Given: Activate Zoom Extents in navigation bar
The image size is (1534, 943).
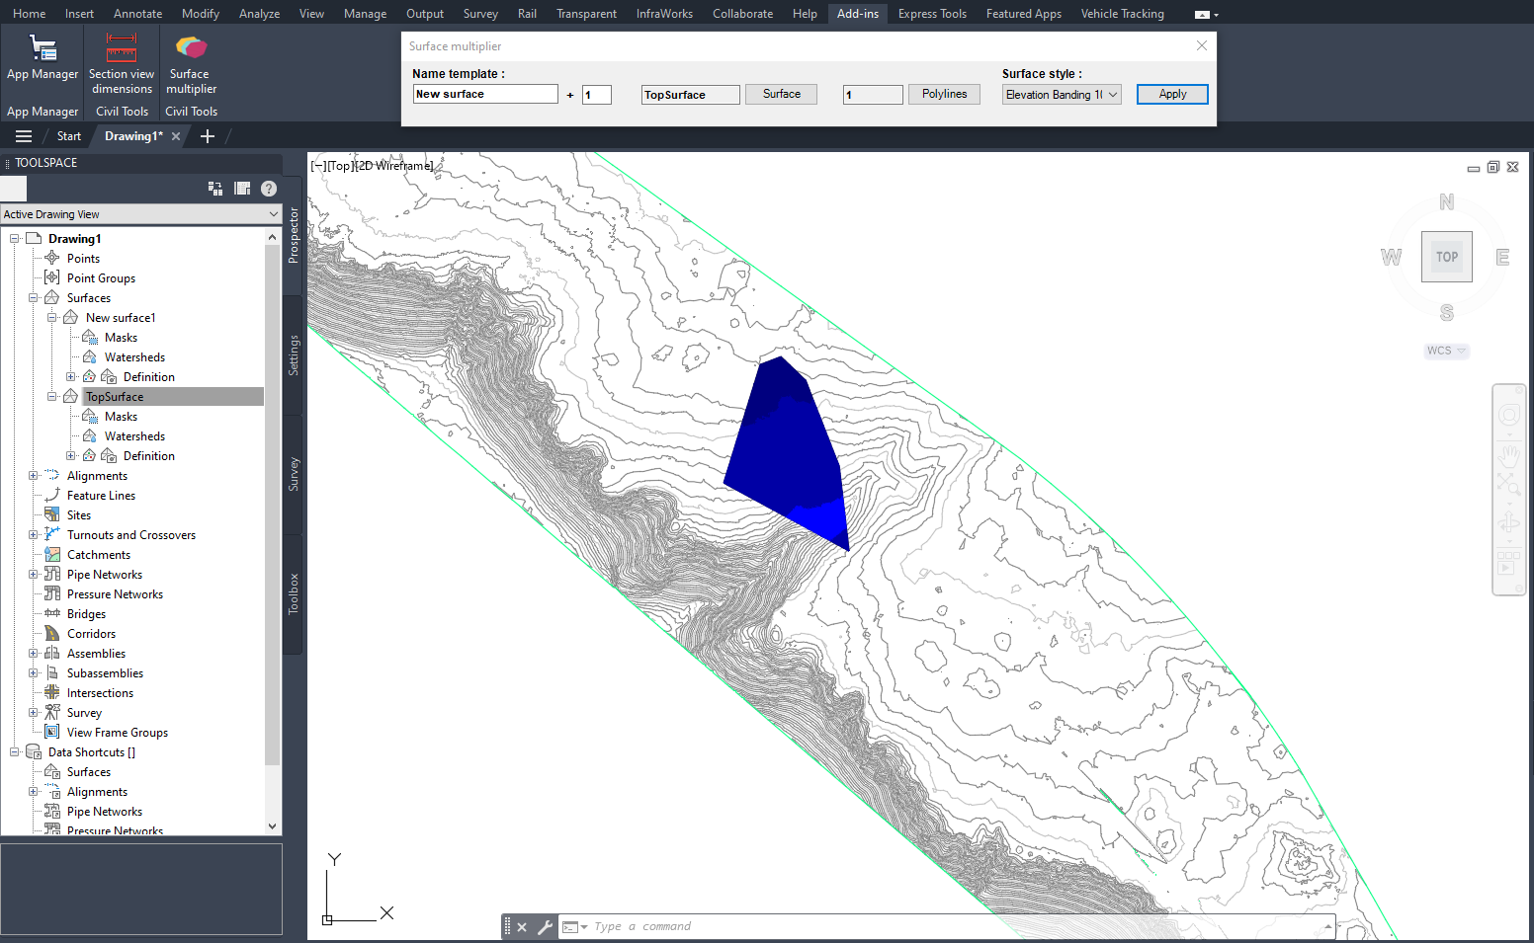Looking at the screenshot, I should point(1508,484).
